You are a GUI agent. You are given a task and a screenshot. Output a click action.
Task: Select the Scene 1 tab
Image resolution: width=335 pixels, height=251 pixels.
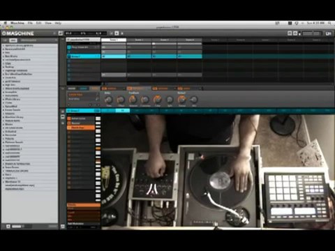[114, 40]
